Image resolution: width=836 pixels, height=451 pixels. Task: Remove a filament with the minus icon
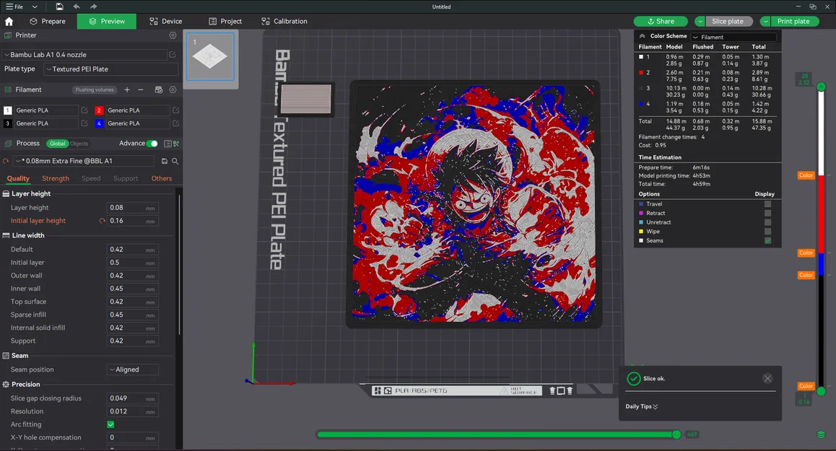(x=141, y=89)
